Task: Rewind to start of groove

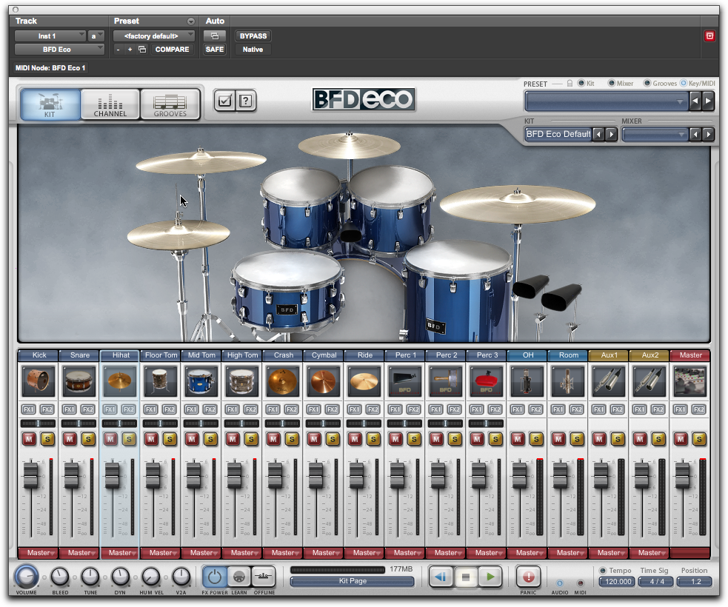Action: [x=441, y=577]
